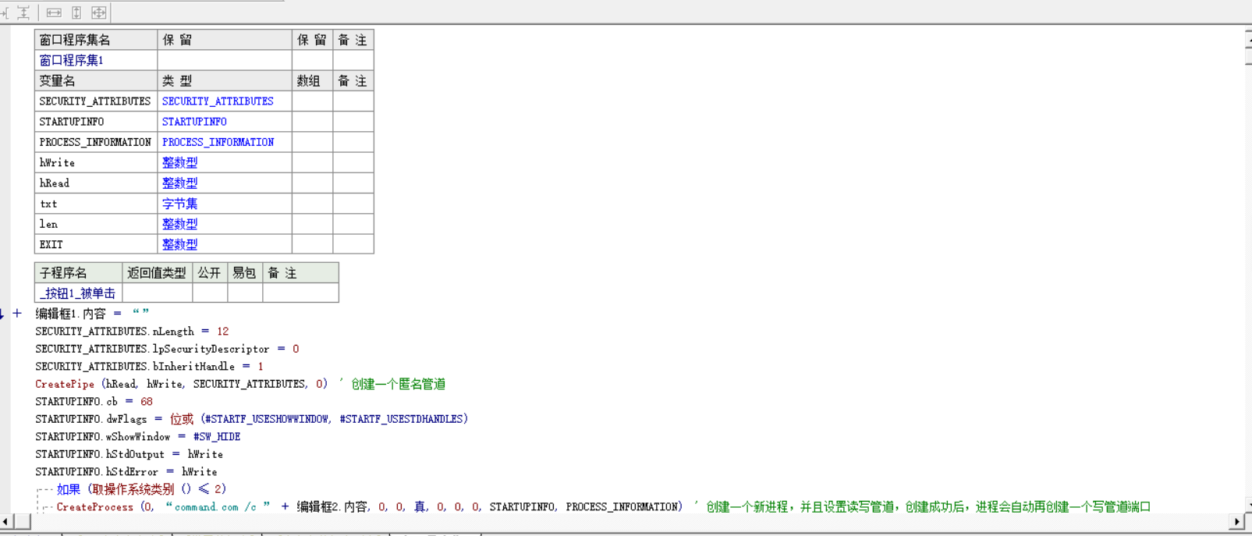Click the make same size toolbar icon
Screen dimensions: 1252x536
pos(99,12)
